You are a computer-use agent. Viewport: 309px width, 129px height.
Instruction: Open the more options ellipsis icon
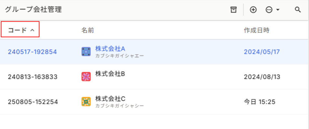point(269,10)
